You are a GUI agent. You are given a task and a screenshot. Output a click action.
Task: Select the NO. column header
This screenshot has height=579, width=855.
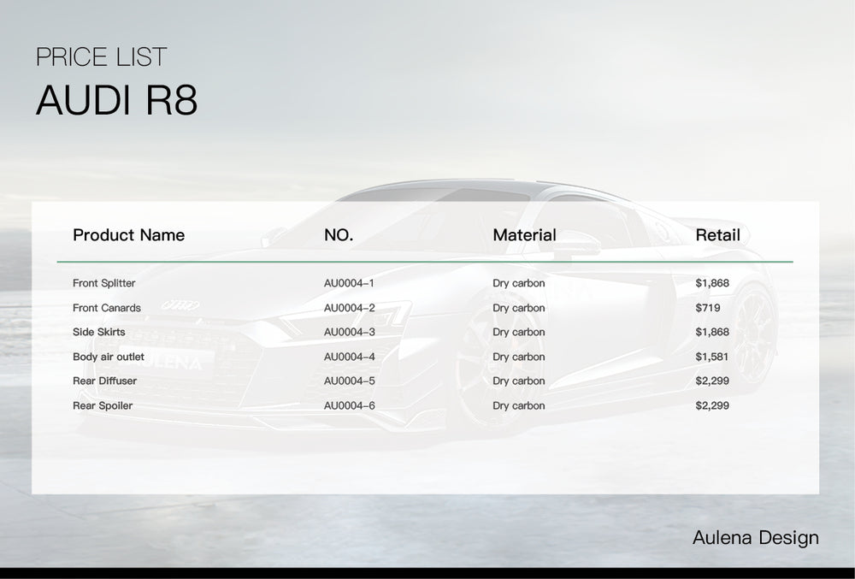339,235
